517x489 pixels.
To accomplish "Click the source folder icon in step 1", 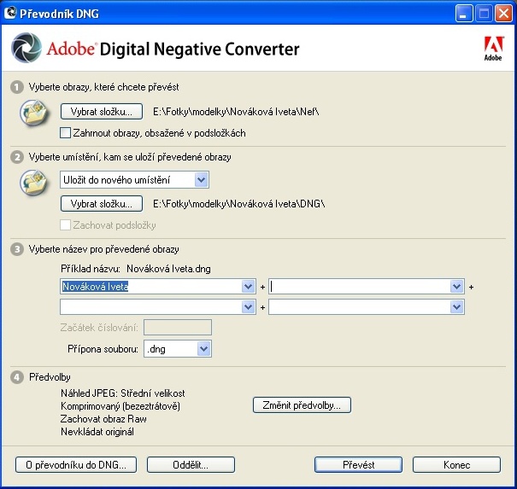I will click(x=33, y=113).
